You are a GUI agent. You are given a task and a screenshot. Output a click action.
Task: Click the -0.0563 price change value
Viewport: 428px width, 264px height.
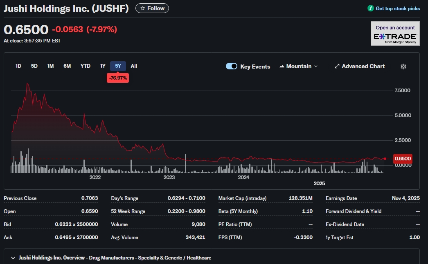68,29
